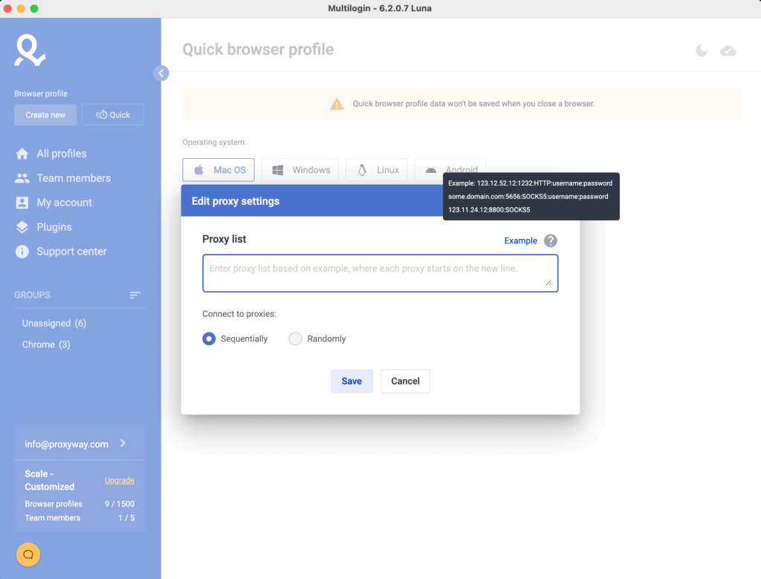
Task: Toggle dark mode moon icon
Action: [702, 50]
